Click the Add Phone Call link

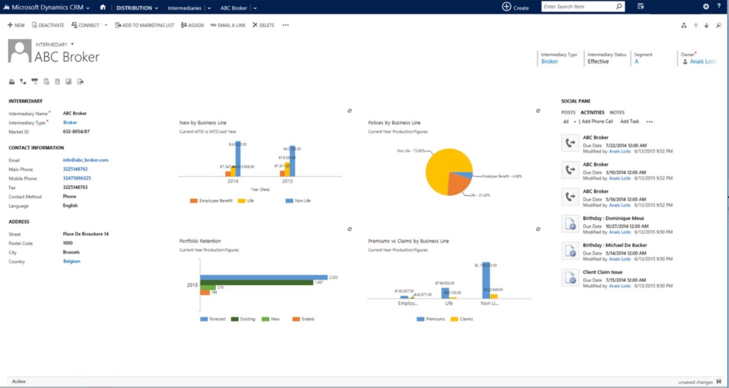597,122
